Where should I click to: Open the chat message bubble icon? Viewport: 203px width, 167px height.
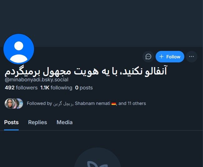[x=148, y=57]
